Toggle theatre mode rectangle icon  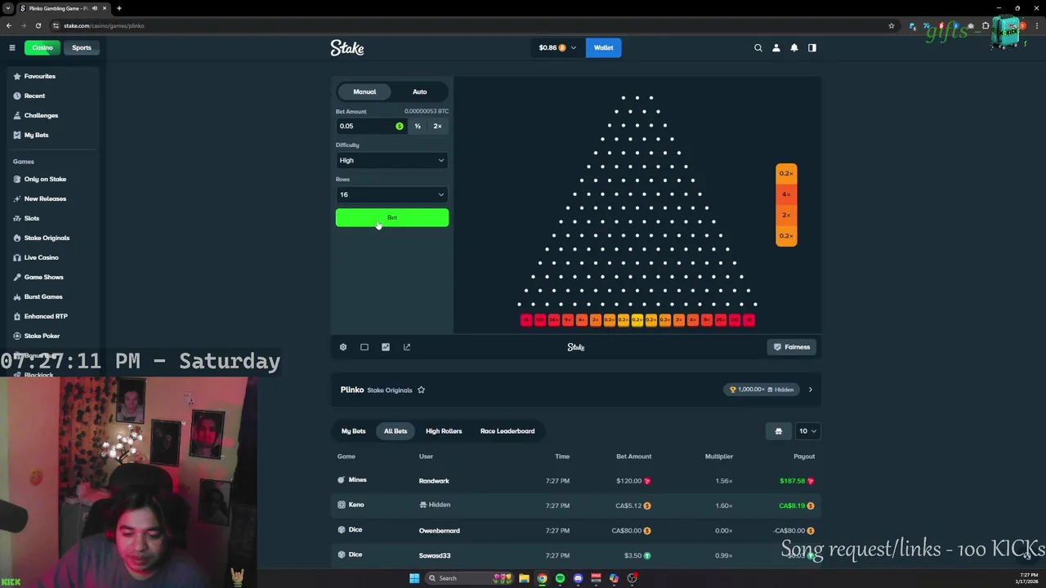(364, 347)
